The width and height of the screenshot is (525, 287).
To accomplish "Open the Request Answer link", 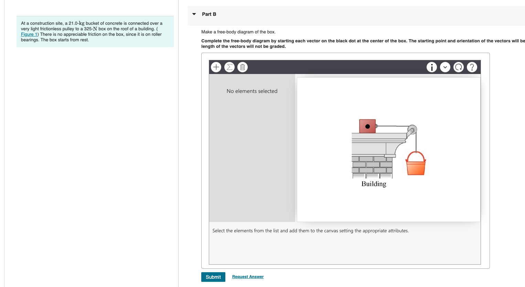I will (248, 277).
